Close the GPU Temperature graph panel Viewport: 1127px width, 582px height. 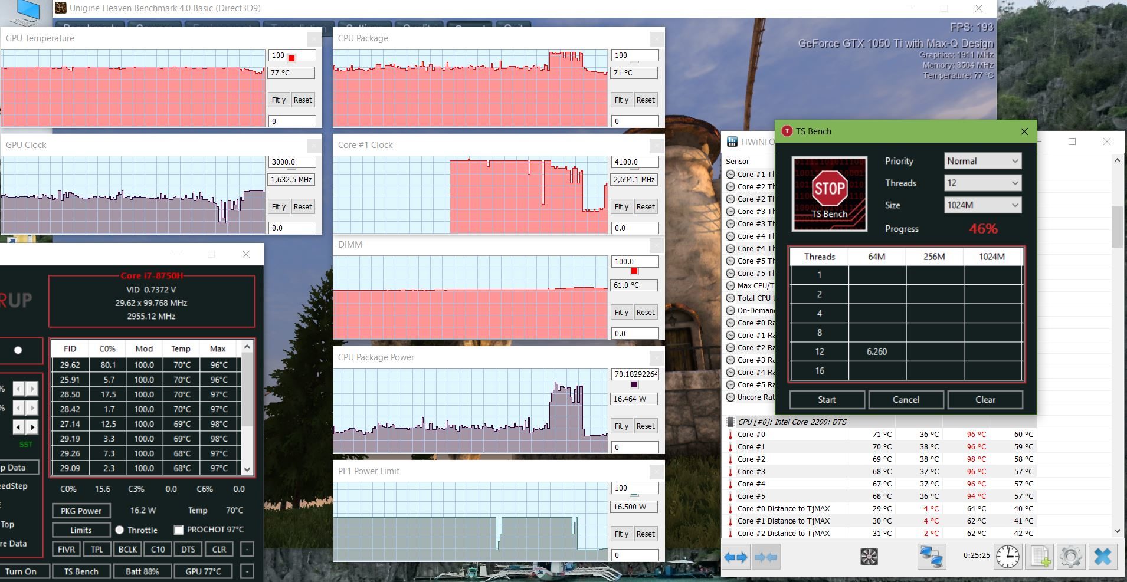(314, 39)
